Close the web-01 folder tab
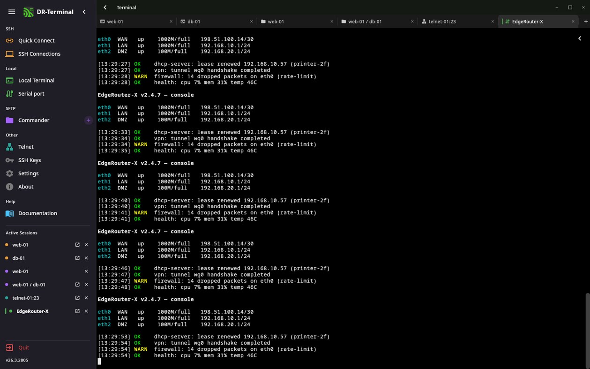The width and height of the screenshot is (590, 369). coord(332,22)
